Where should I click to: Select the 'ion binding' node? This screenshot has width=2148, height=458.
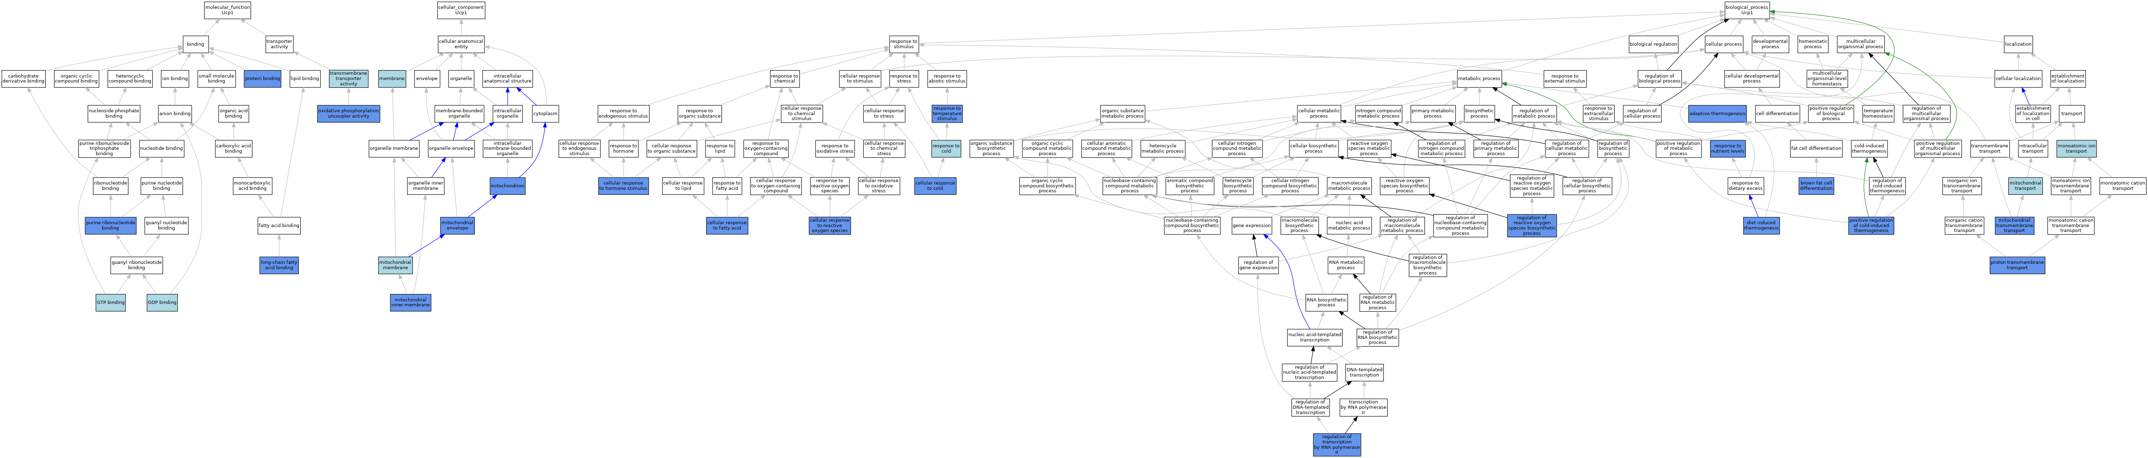click(174, 79)
